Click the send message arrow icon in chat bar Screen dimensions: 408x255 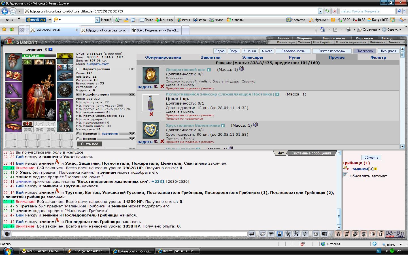pyautogui.click(x=252, y=234)
